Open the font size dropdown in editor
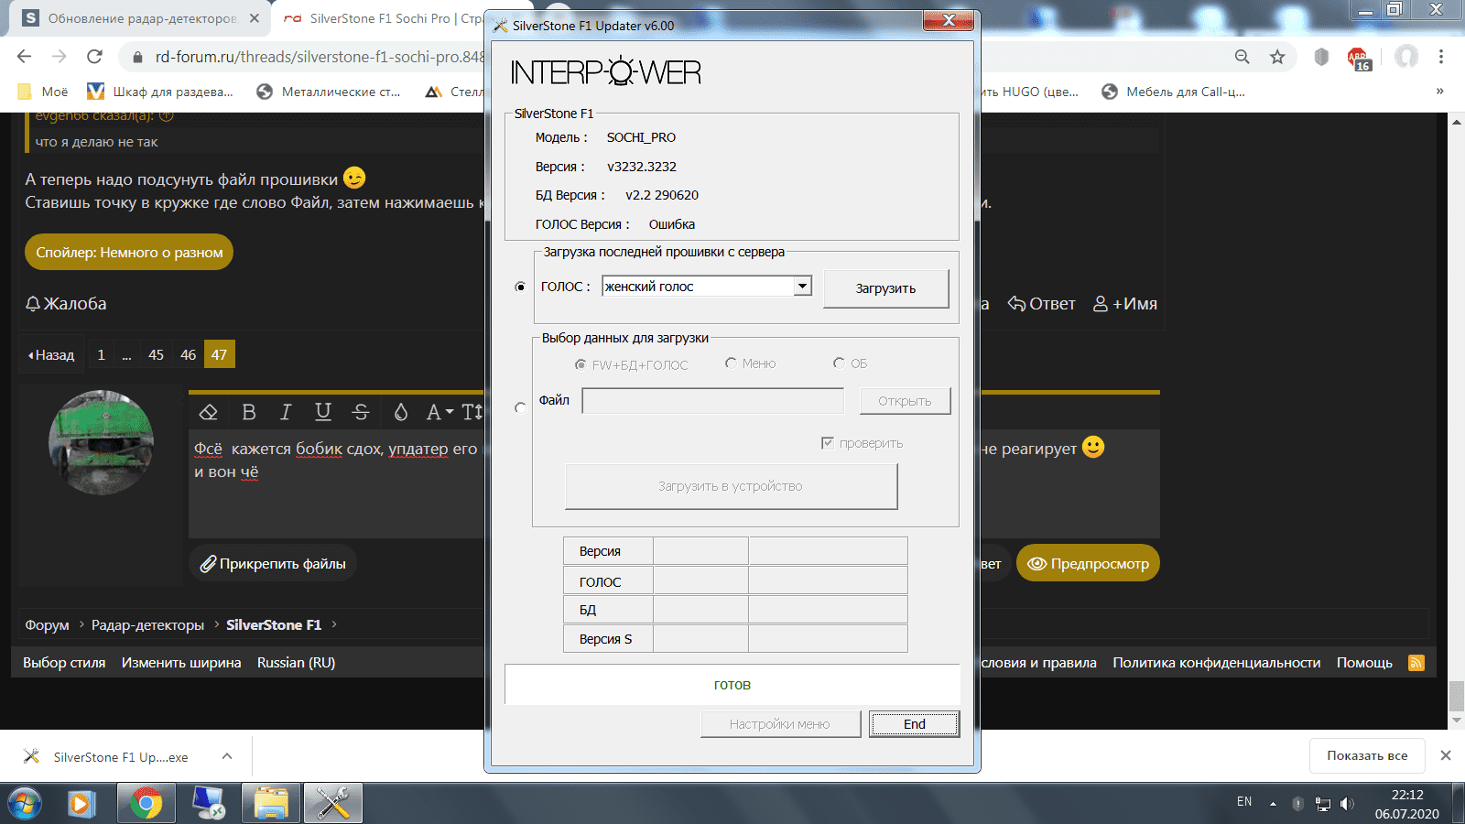This screenshot has width=1465, height=824. 439,412
